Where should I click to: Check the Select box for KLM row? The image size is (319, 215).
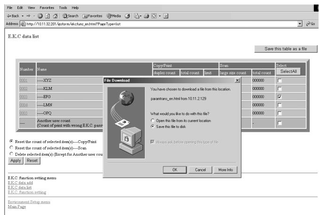(280, 89)
